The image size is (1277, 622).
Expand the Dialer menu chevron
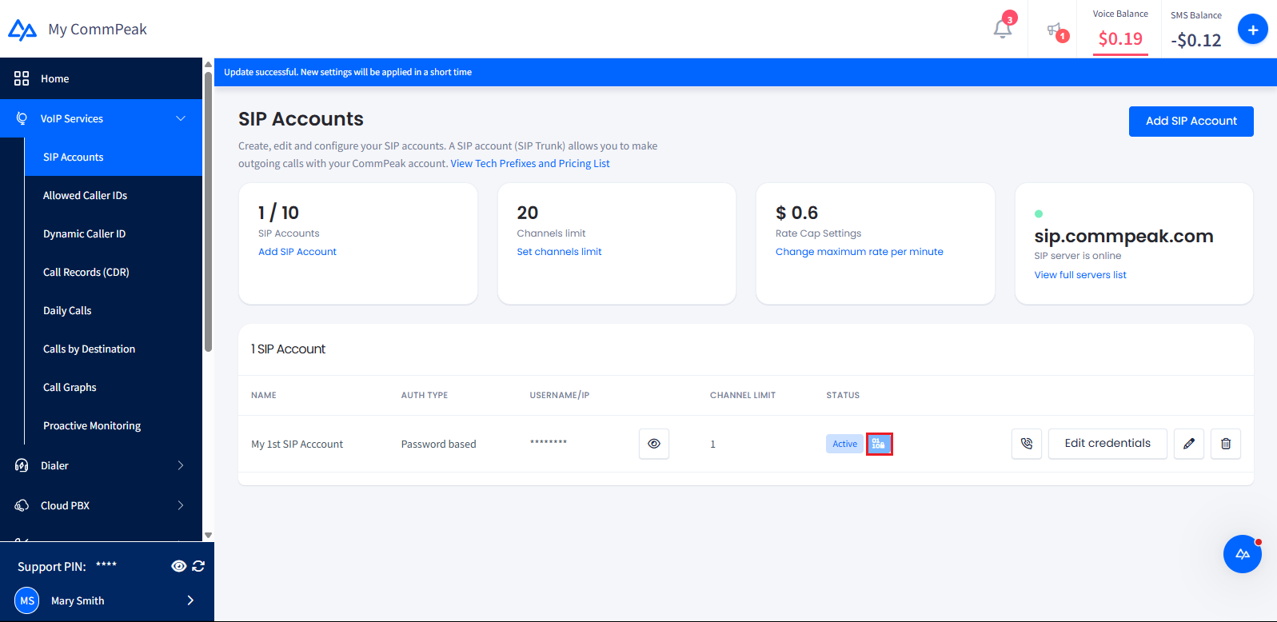point(181,465)
